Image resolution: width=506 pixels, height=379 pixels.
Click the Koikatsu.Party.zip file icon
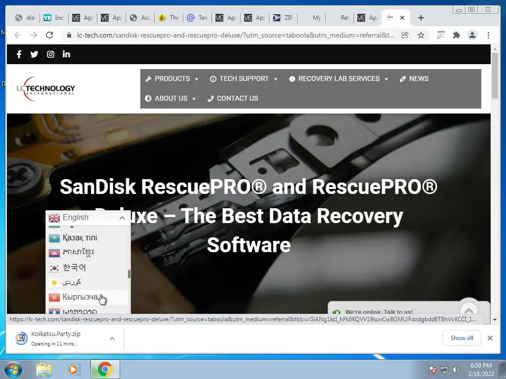[21, 338]
